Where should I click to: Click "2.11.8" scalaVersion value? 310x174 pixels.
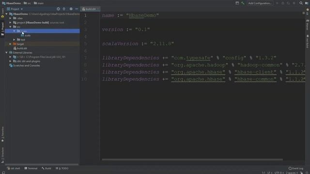pyautogui.click(x=162, y=43)
